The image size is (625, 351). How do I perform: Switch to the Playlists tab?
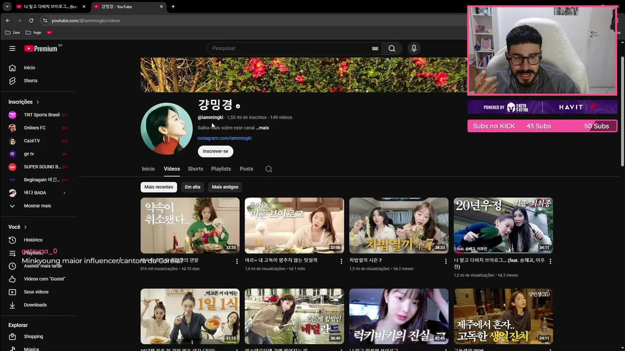[221, 169]
